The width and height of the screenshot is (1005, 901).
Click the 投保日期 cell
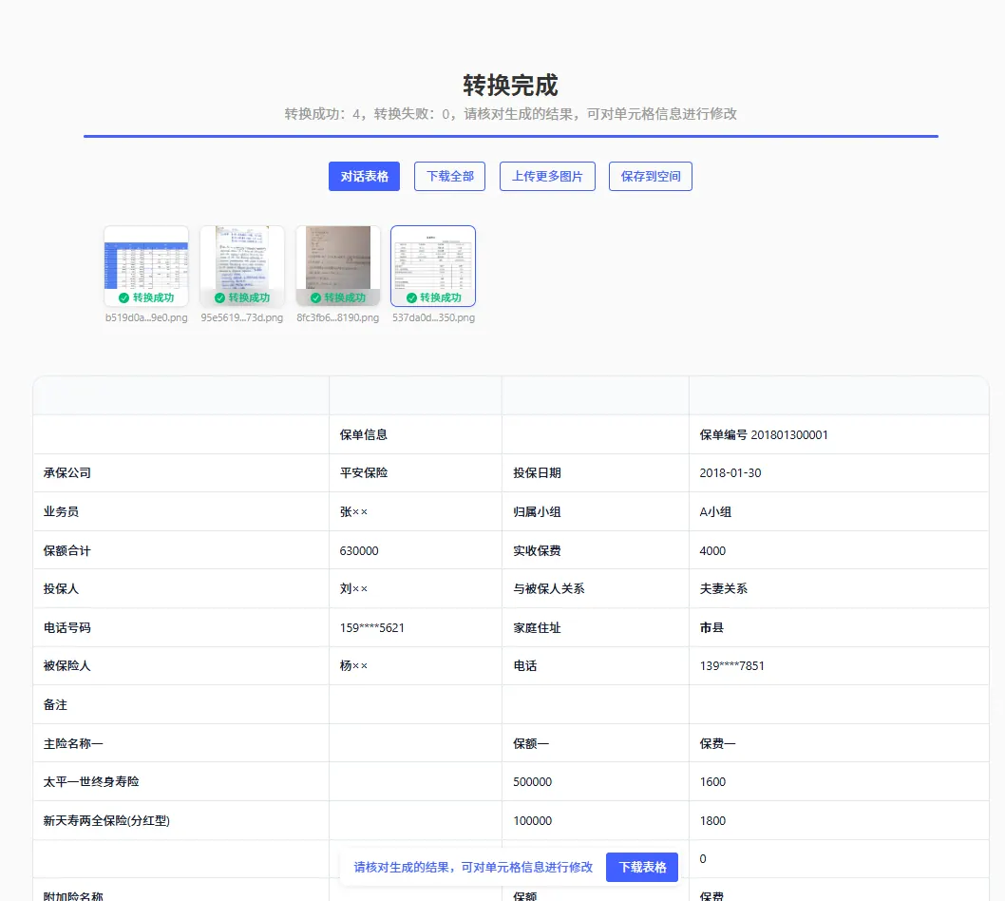596,472
